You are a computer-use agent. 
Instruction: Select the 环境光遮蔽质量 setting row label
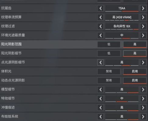coord(13,35)
